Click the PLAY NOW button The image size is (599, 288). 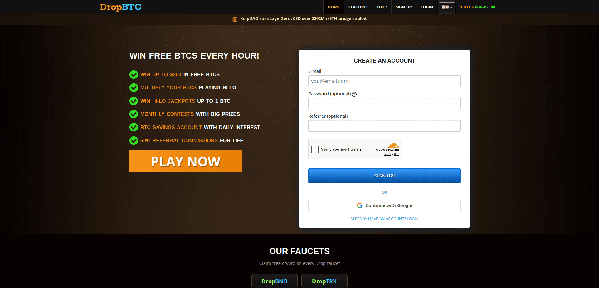coord(186,161)
